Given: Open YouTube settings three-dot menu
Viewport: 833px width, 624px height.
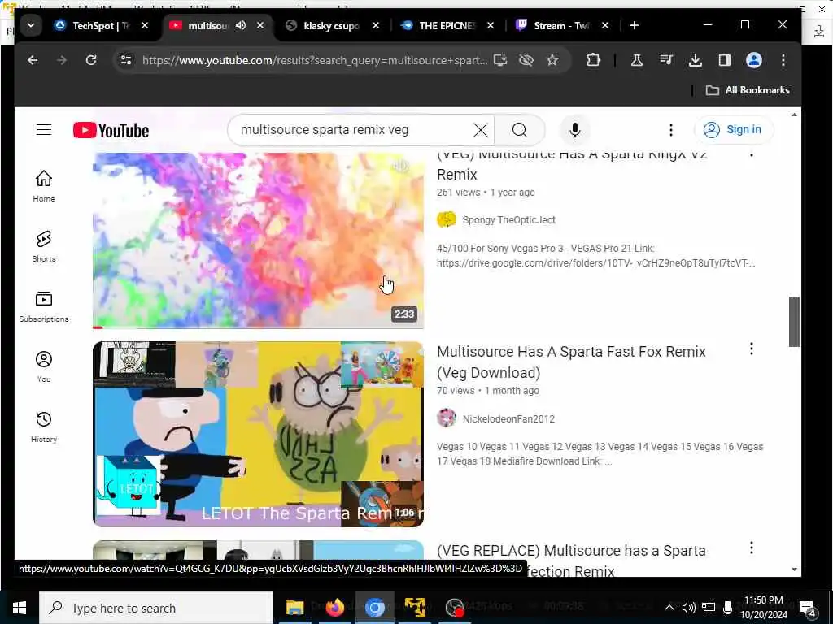Looking at the screenshot, I should (x=671, y=130).
